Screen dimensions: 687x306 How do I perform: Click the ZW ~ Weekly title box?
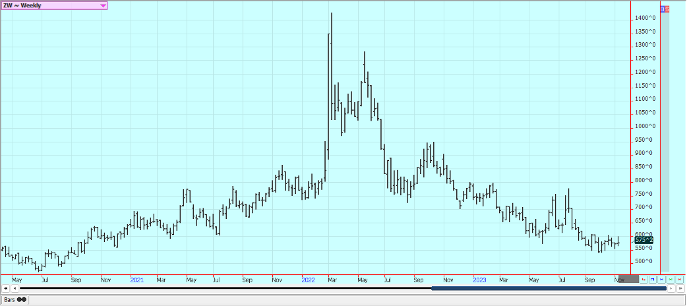point(54,6)
